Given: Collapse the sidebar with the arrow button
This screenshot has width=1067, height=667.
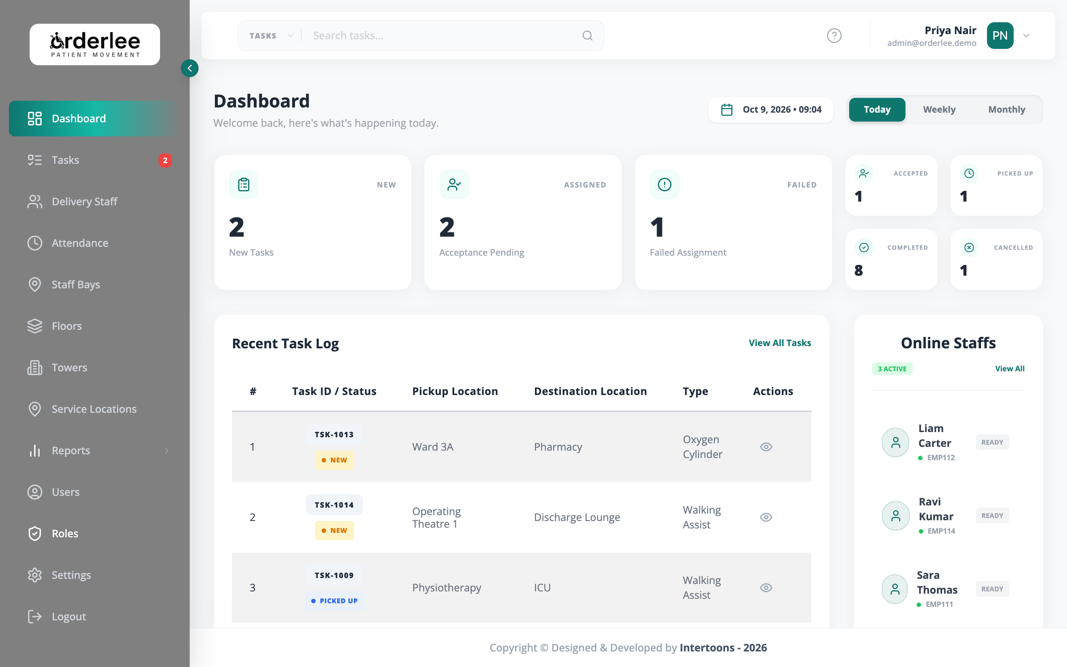Looking at the screenshot, I should pos(190,69).
